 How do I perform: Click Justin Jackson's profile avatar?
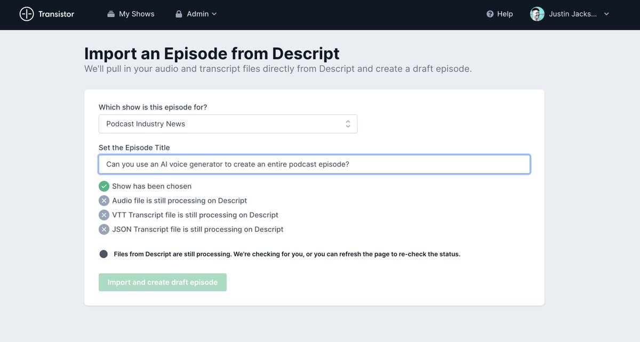coord(537,14)
